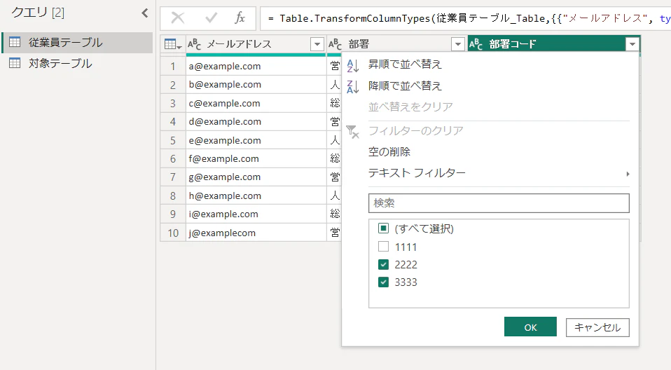Select 昇順で並べ替え menu item
Viewport: 671px width, 370px height.
coord(405,64)
